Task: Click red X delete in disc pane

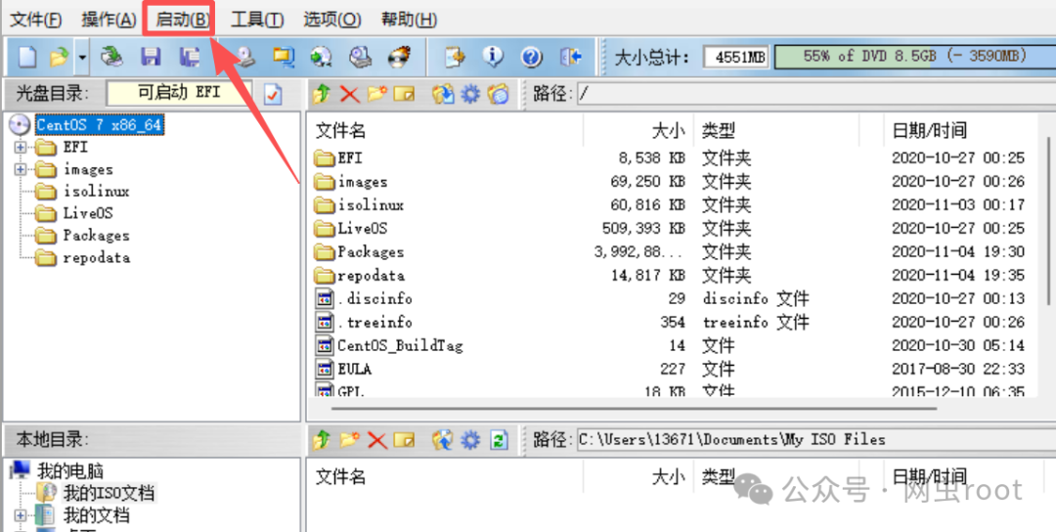Action: tap(349, 94)
